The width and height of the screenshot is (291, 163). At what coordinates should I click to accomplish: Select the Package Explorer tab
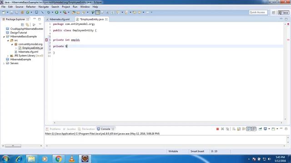pyautogui.click(x=15, y=19)
